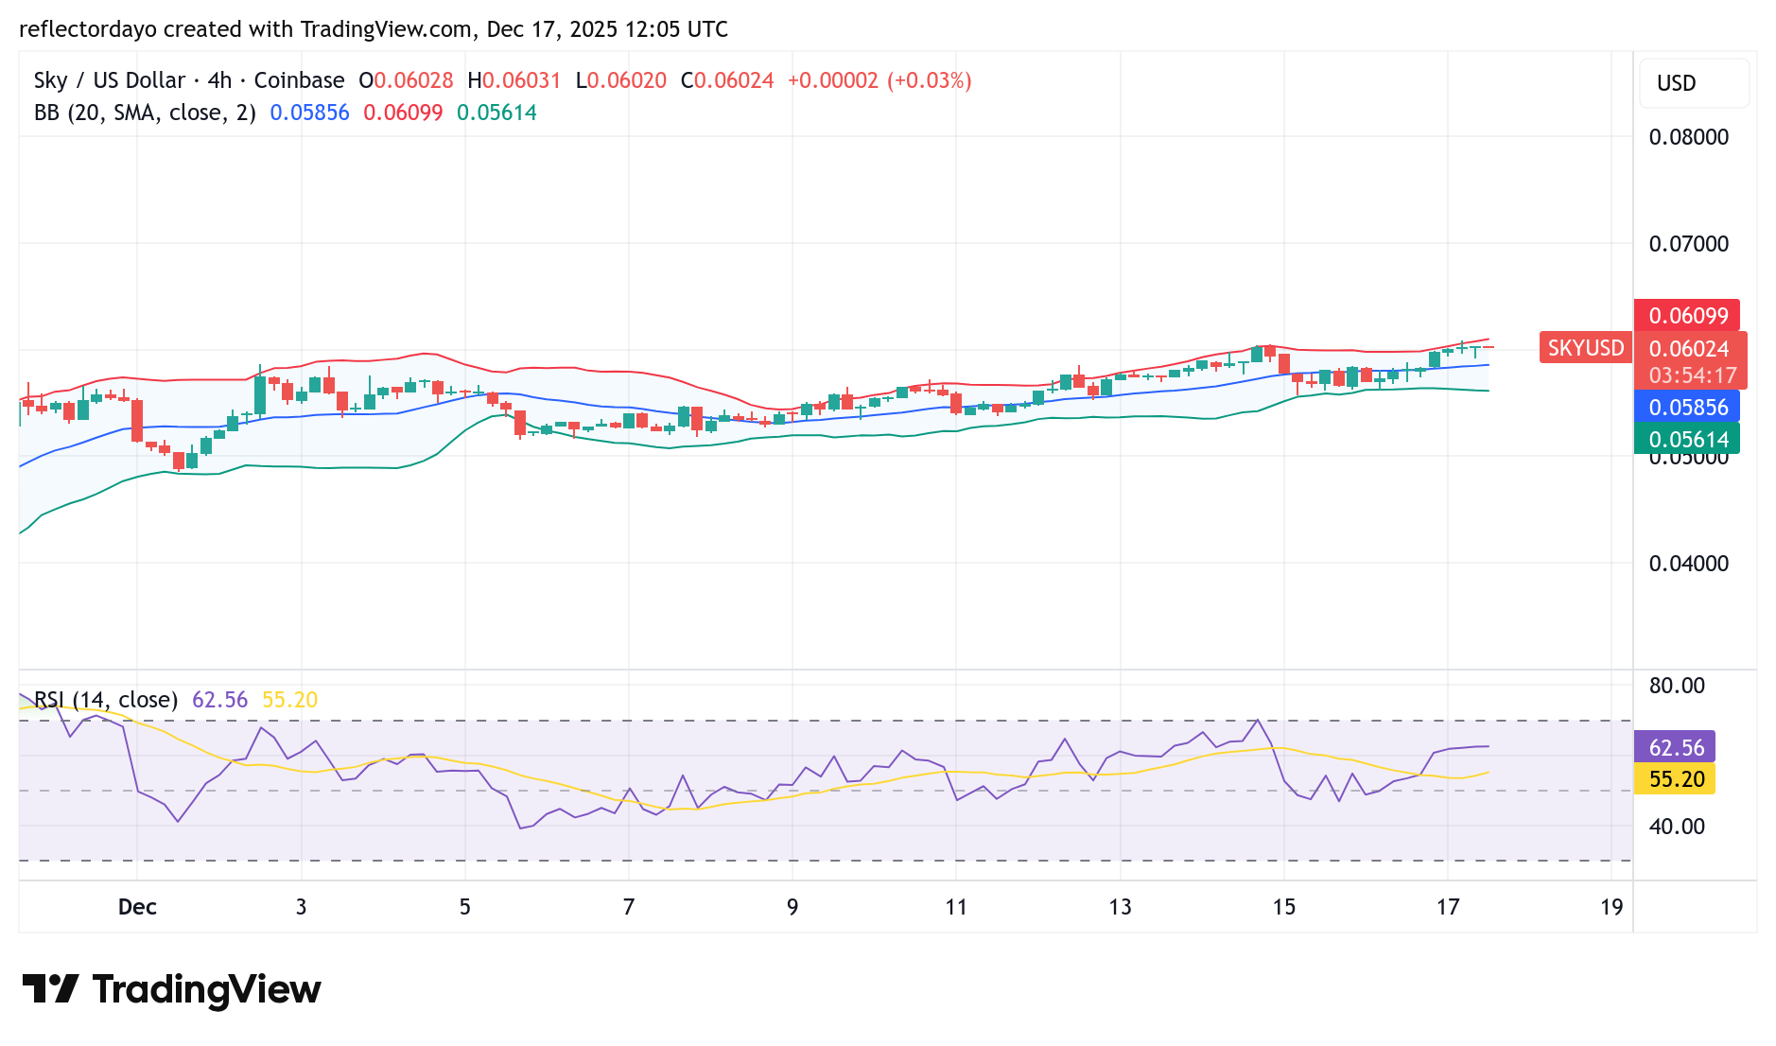Image resolution: width=1776 pixels, height=1046 pixels.
Task: Click the RSI (14, close) indicator label
Action: coord(106,700)
